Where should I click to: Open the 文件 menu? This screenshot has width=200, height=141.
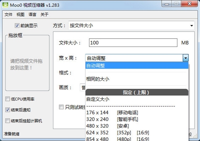[8, 15]
